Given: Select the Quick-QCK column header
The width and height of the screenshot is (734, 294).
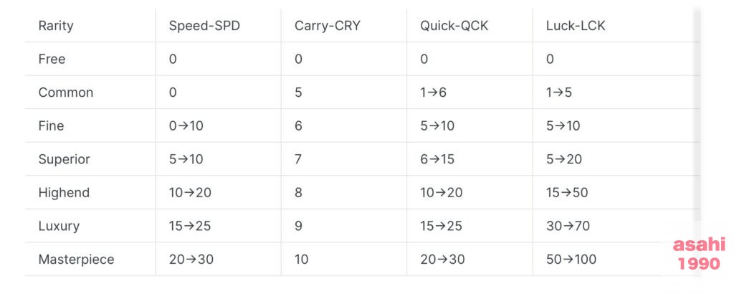Looking at the screenshot, I should (454, 26).
